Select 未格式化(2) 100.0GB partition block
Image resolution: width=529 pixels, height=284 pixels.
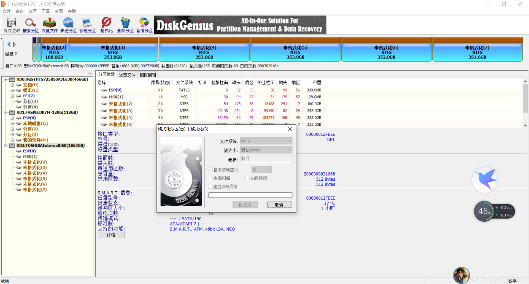(54, 50)
